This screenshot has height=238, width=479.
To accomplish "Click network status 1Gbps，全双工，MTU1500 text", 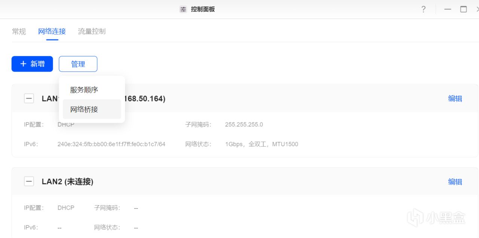I will (x=262, y=144).
